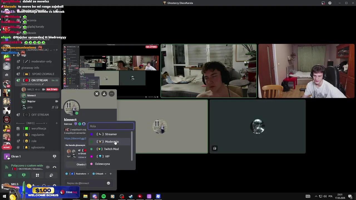Viewport: 356px width, 200px height.
Task: Open Spotify from the taskbar
Action: click(x=103, y=196)
